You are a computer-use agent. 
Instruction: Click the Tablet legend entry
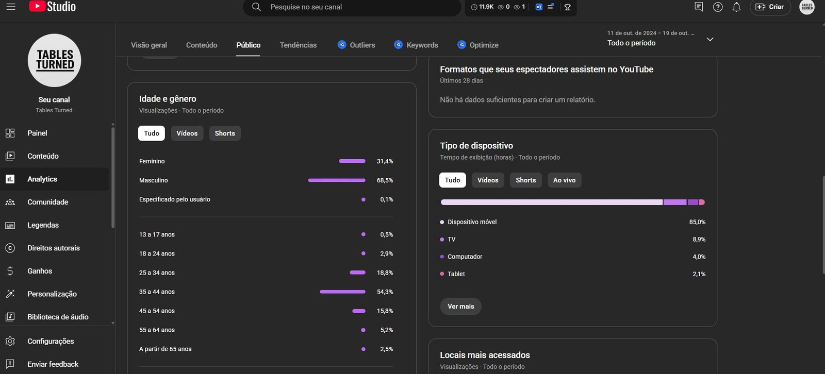pos(452,274)
